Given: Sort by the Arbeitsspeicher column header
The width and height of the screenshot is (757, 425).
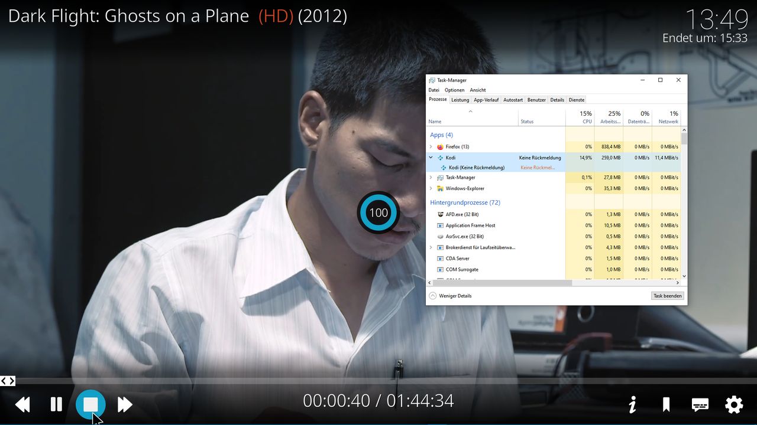Looking at the screenshot, I should pos(609,117).
